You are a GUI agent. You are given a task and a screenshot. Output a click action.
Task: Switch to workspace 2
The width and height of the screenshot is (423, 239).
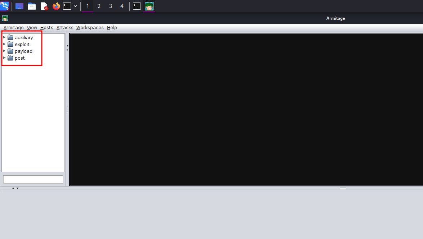[99, 6]
